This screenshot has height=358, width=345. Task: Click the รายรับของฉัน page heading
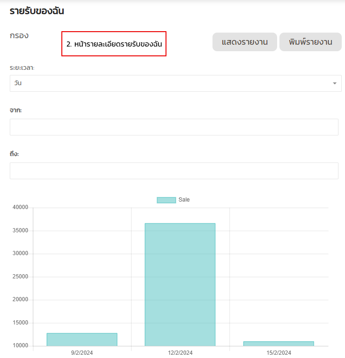click(37, 11)
